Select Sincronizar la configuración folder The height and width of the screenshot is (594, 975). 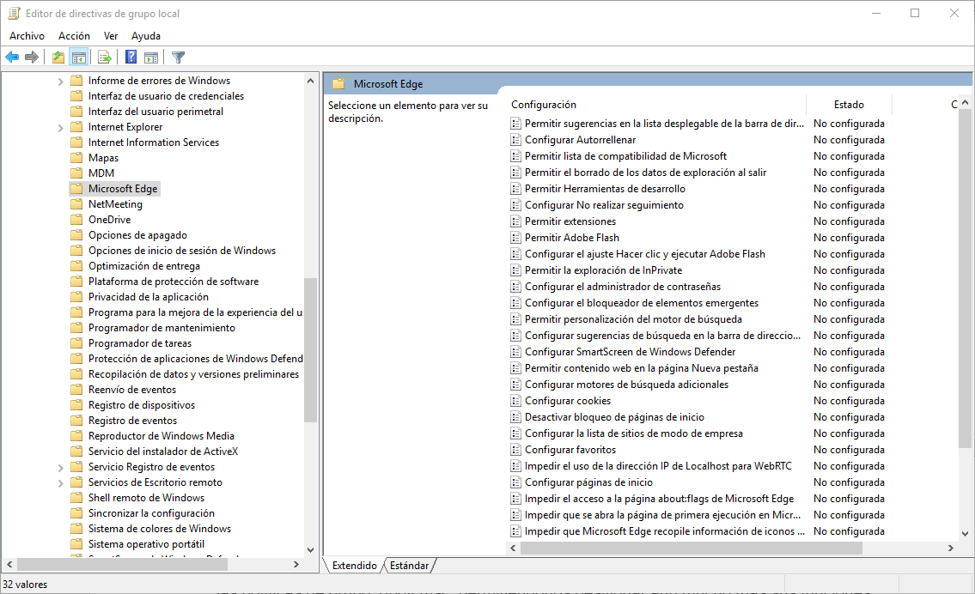click(151, 513)
